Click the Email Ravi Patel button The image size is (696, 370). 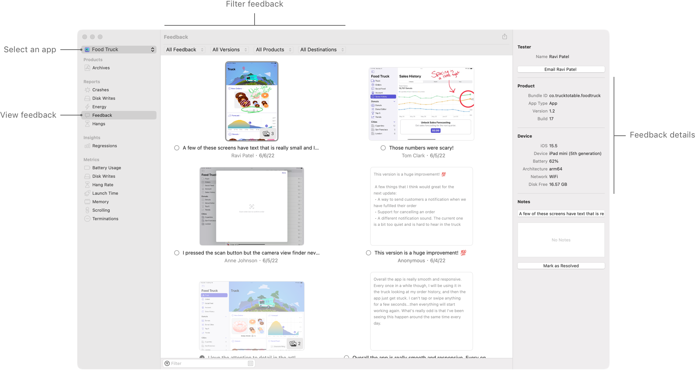coord(561,69)
